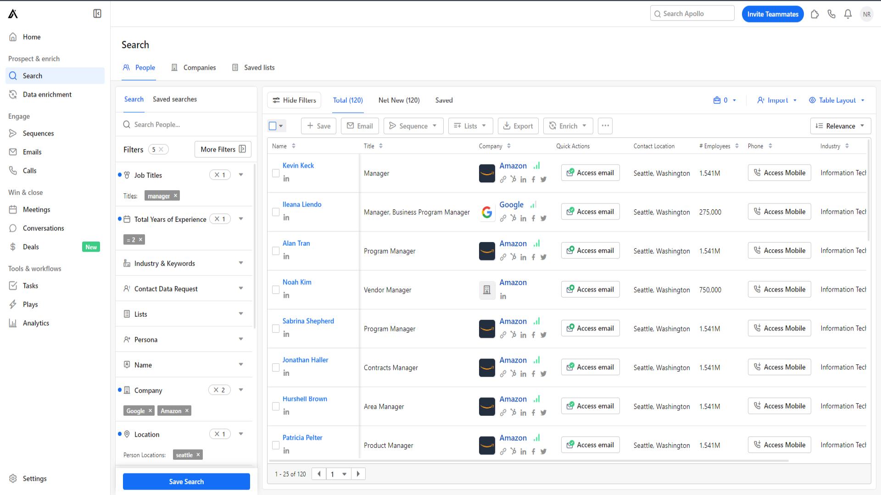Viewport: 881px width, 495px height.
Task: Sort by Name column arrows
Action: 294,146
